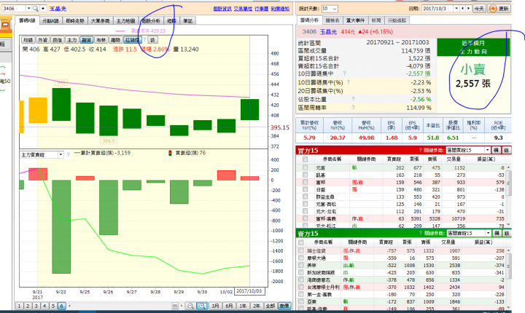Click the plus icon next to search

43,8
